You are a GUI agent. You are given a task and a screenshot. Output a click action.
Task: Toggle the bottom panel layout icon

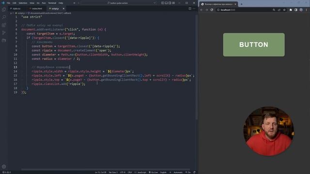click(166, 3)
